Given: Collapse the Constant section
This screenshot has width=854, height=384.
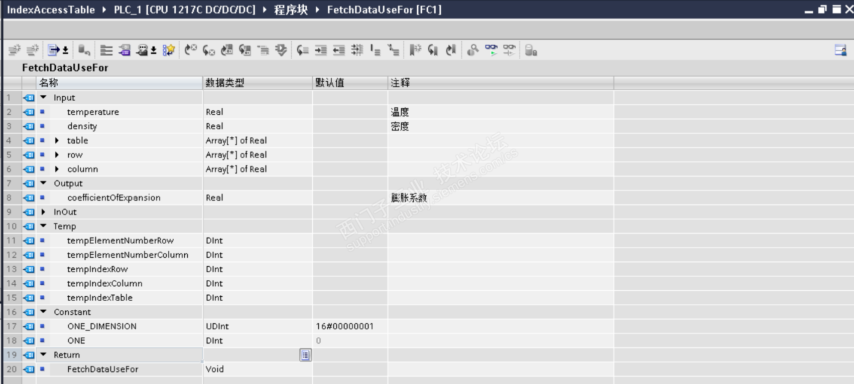Looking at the screenshot, I should [44, 312].
